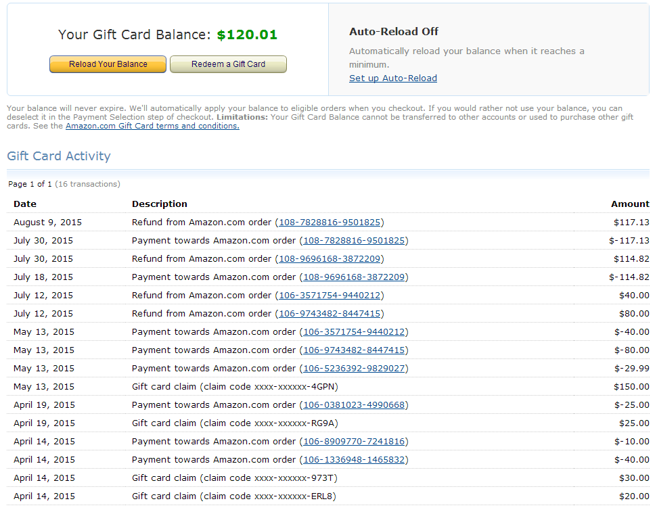Open order link in July 30 payment row
This screenshot has height=512, width=657.
pyautogui.click(x=354, y=241)
